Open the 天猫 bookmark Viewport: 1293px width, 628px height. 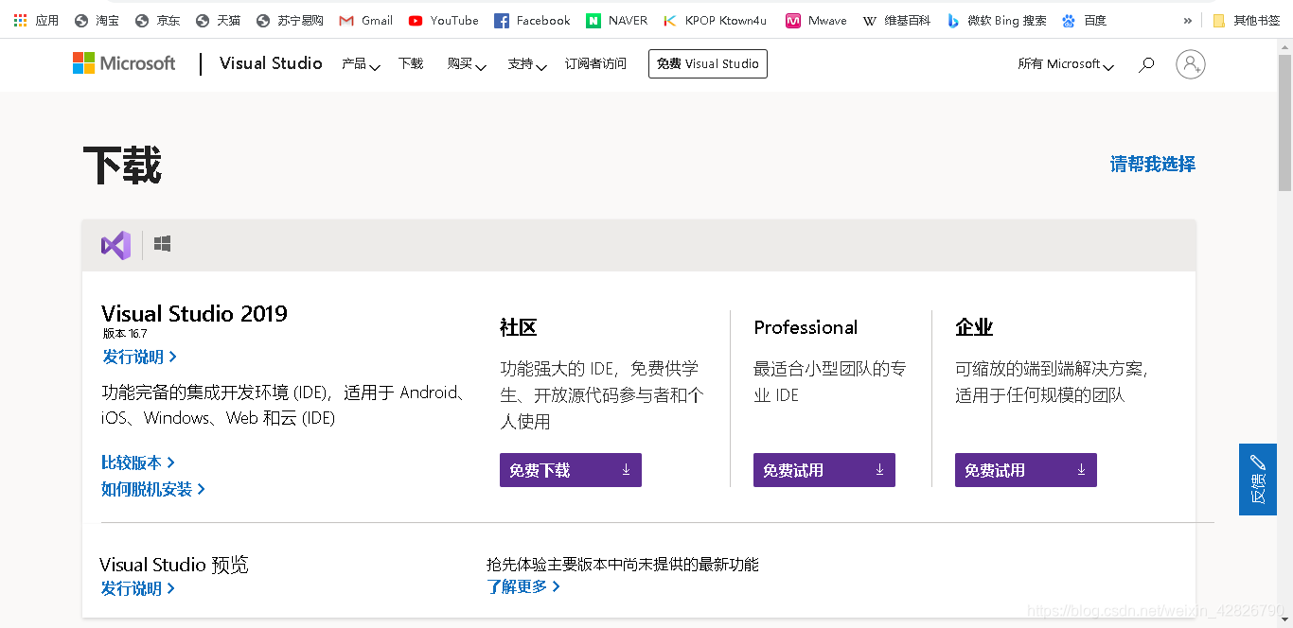point(218,20)
